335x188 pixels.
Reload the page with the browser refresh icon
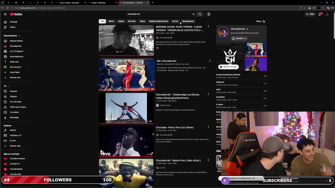pos(7,8)
